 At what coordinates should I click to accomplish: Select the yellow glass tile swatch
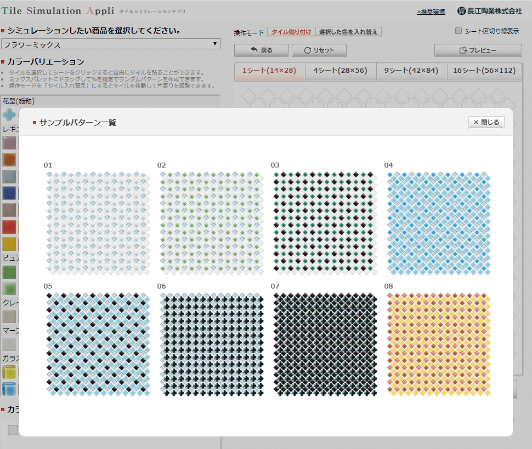point(9,372)
